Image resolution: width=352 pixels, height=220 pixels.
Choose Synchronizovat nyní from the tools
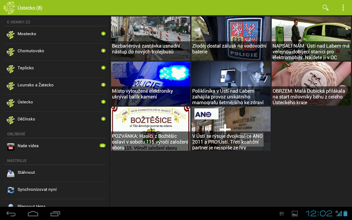(x=55, y=190)
